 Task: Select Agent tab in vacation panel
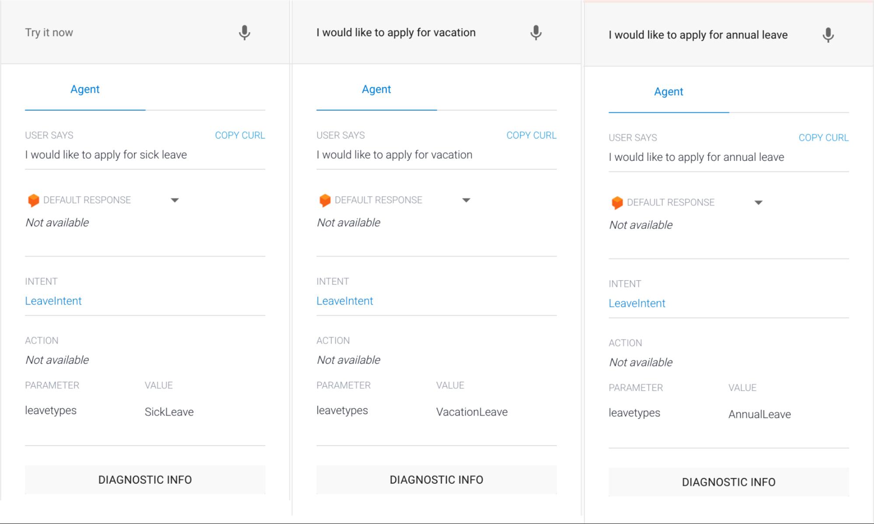pyautogui.click(x=376, y=89)
